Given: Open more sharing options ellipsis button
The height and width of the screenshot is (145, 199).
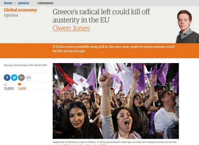Looking at the screenshot, I should point(29,77).
